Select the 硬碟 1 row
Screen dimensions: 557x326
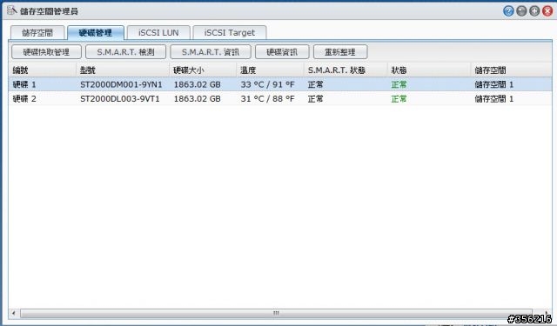pyautogui.click(x=280, y=84)
